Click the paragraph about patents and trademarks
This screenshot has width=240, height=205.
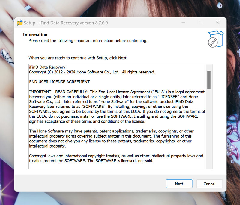pyautogui.click(x=111, y=138)
